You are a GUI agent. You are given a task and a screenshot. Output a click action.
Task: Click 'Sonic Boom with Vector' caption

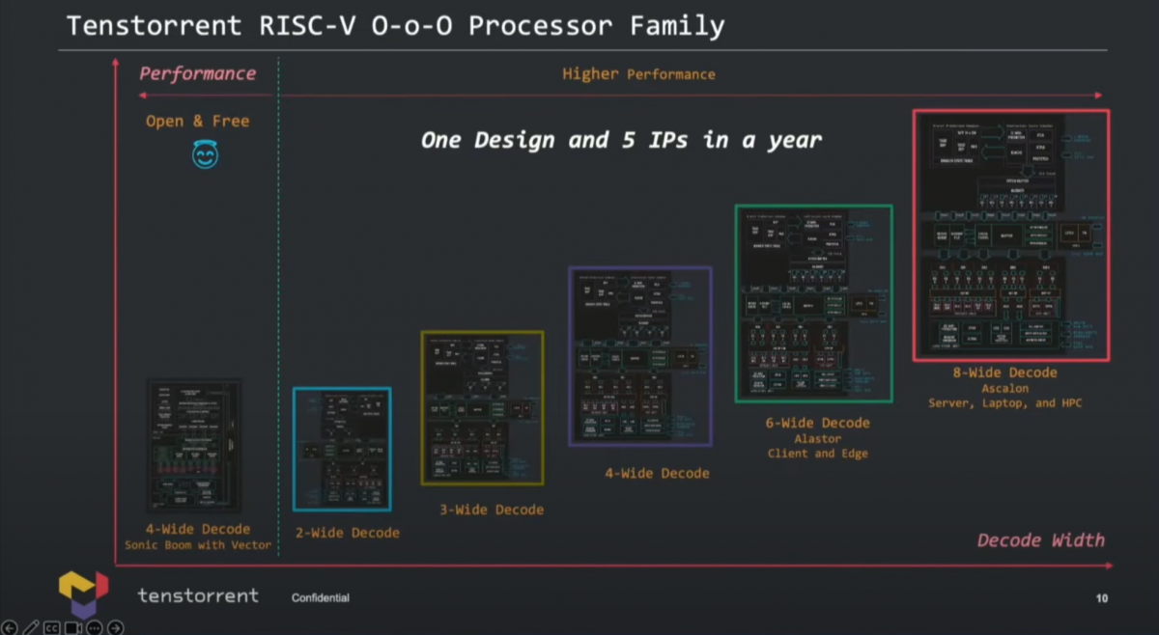(x=198, y=545)
